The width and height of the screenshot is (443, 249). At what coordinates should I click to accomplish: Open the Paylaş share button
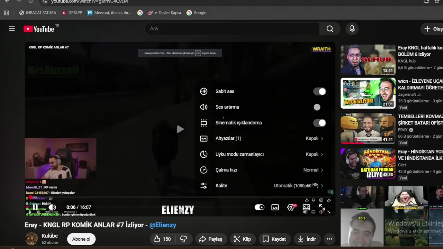tap(210, 239)
